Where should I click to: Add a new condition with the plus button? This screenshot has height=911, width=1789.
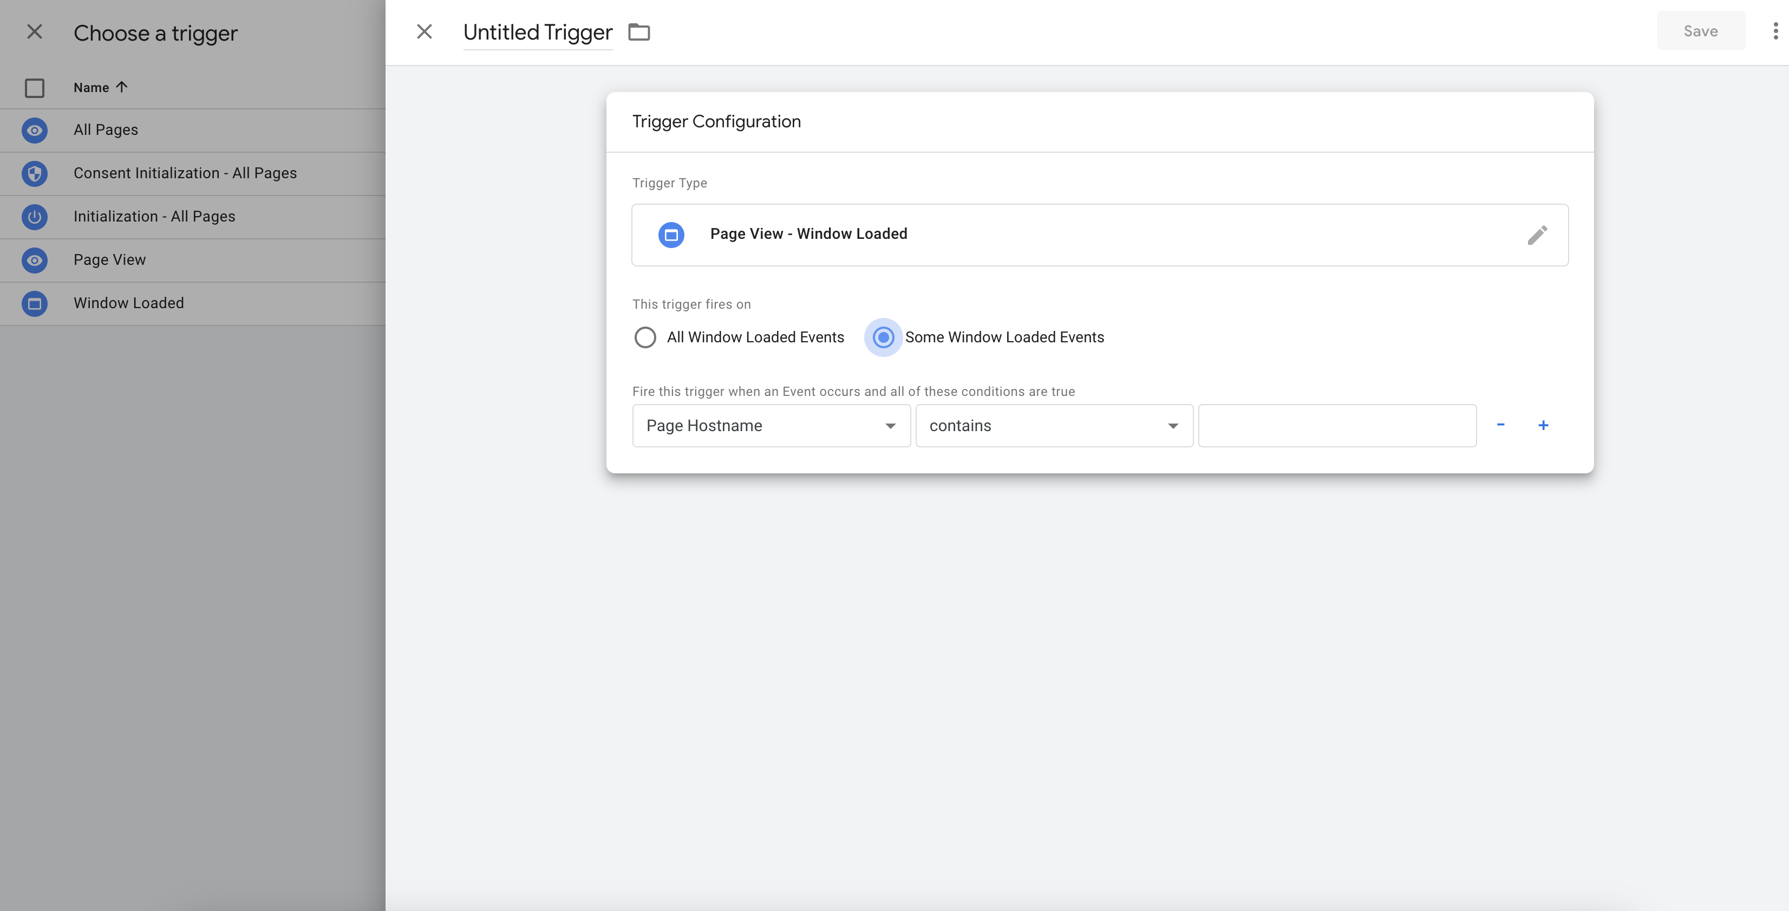click(1544, 425)
